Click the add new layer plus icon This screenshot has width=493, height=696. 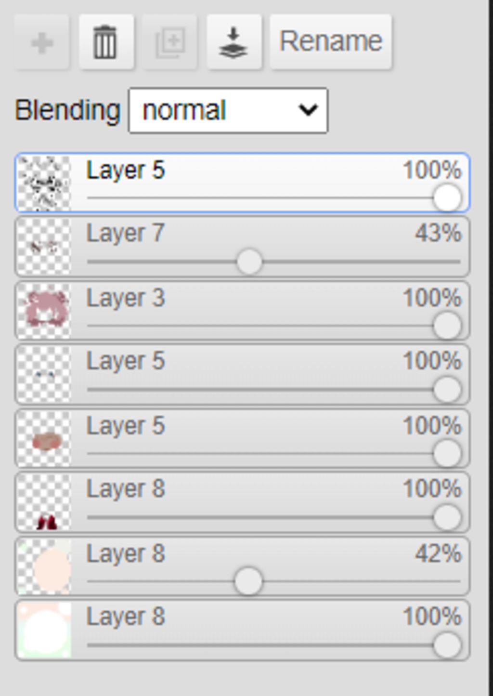coord(42,42)
